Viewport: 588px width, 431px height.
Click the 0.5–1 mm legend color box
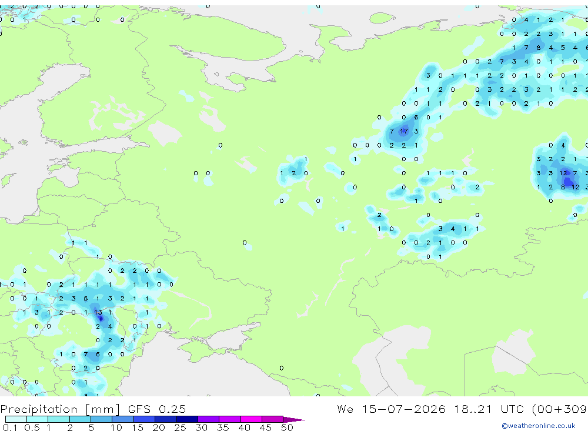point(38,419)
